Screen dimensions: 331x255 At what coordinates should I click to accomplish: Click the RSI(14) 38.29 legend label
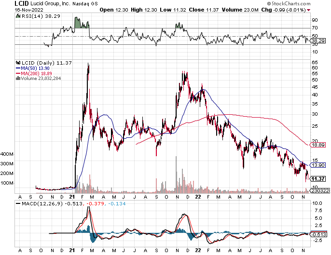click(41, 16)
